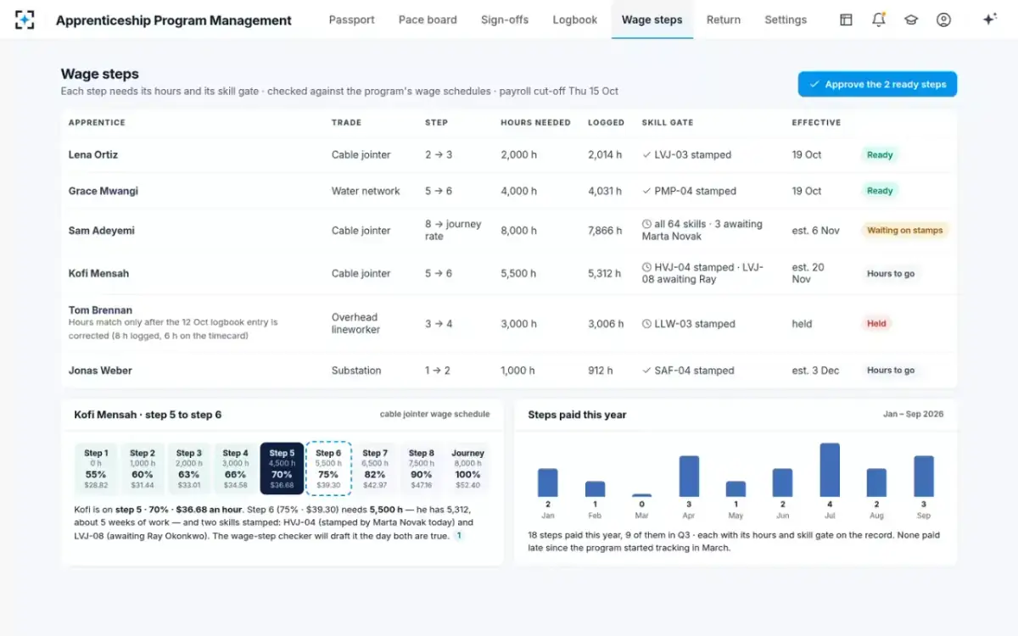Viewport: 1018px width, 636px height.
Task: Open Tom Brennan's row
Action: (x=509, y=323)
